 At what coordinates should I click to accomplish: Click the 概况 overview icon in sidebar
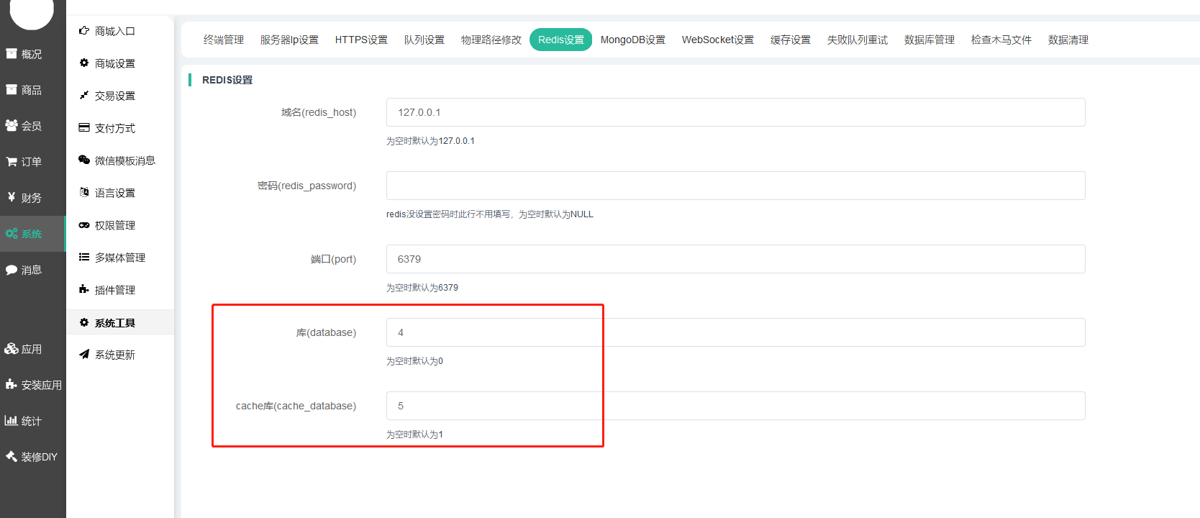coord(12,54)
